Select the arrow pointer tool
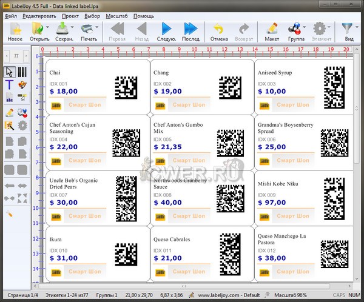Screen dimensions: 364x302 (x=10, y=72)
